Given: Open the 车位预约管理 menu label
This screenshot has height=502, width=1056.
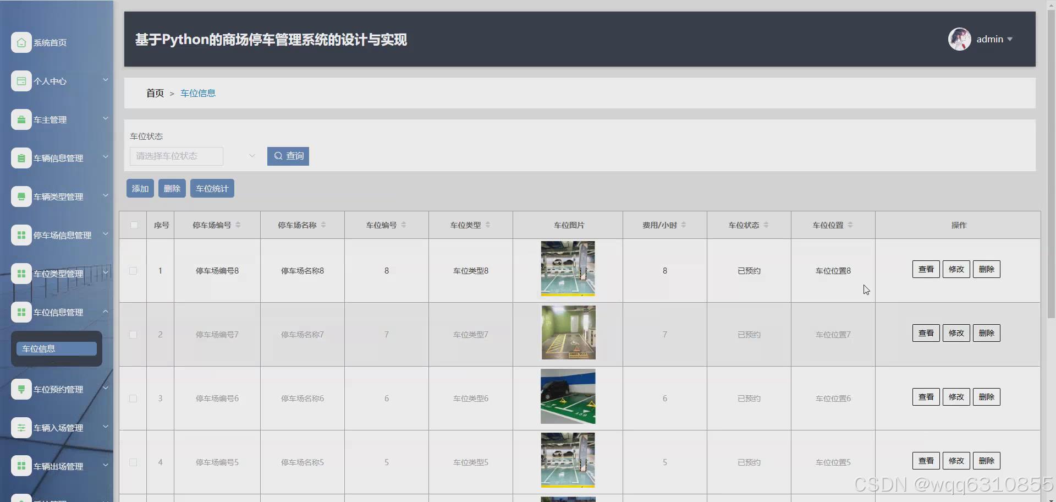Looking at the screenshot, I should 58,389.
